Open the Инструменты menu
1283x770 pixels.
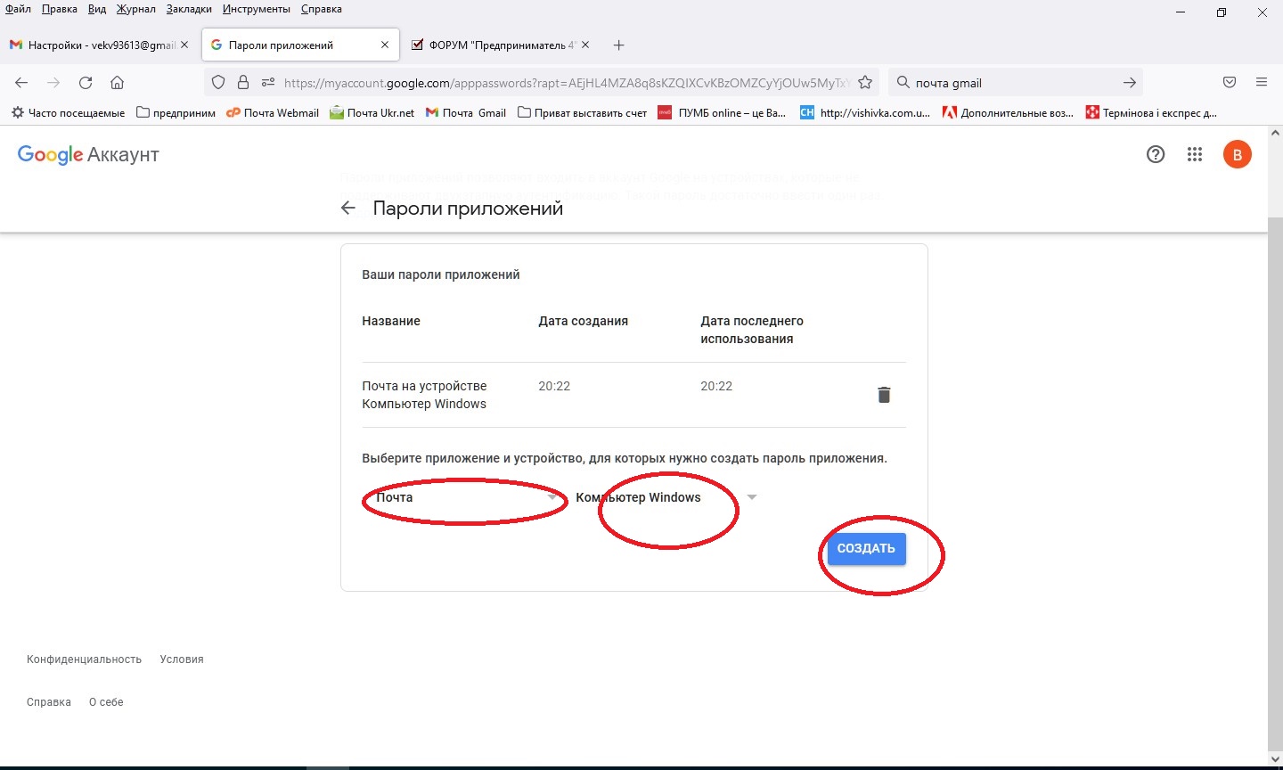tap(257, 9)
